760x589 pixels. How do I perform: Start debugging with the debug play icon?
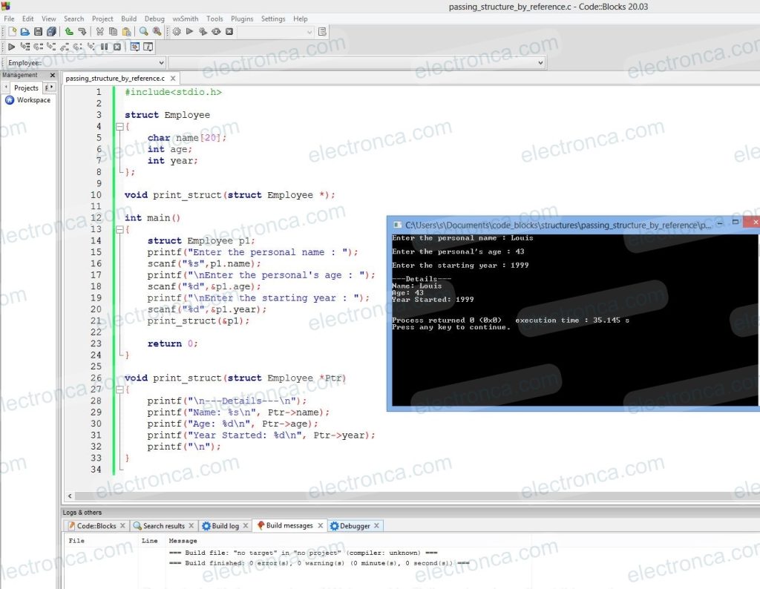point(12,47)
